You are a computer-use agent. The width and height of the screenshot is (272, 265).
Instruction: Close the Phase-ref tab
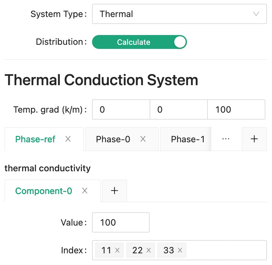coord(68,139)
